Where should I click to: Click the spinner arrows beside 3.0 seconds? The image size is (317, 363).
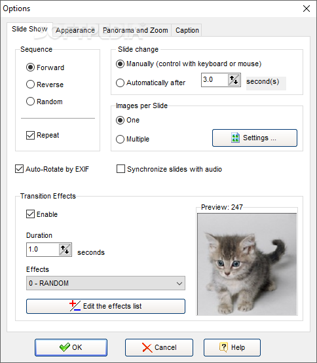coord(234,80)
